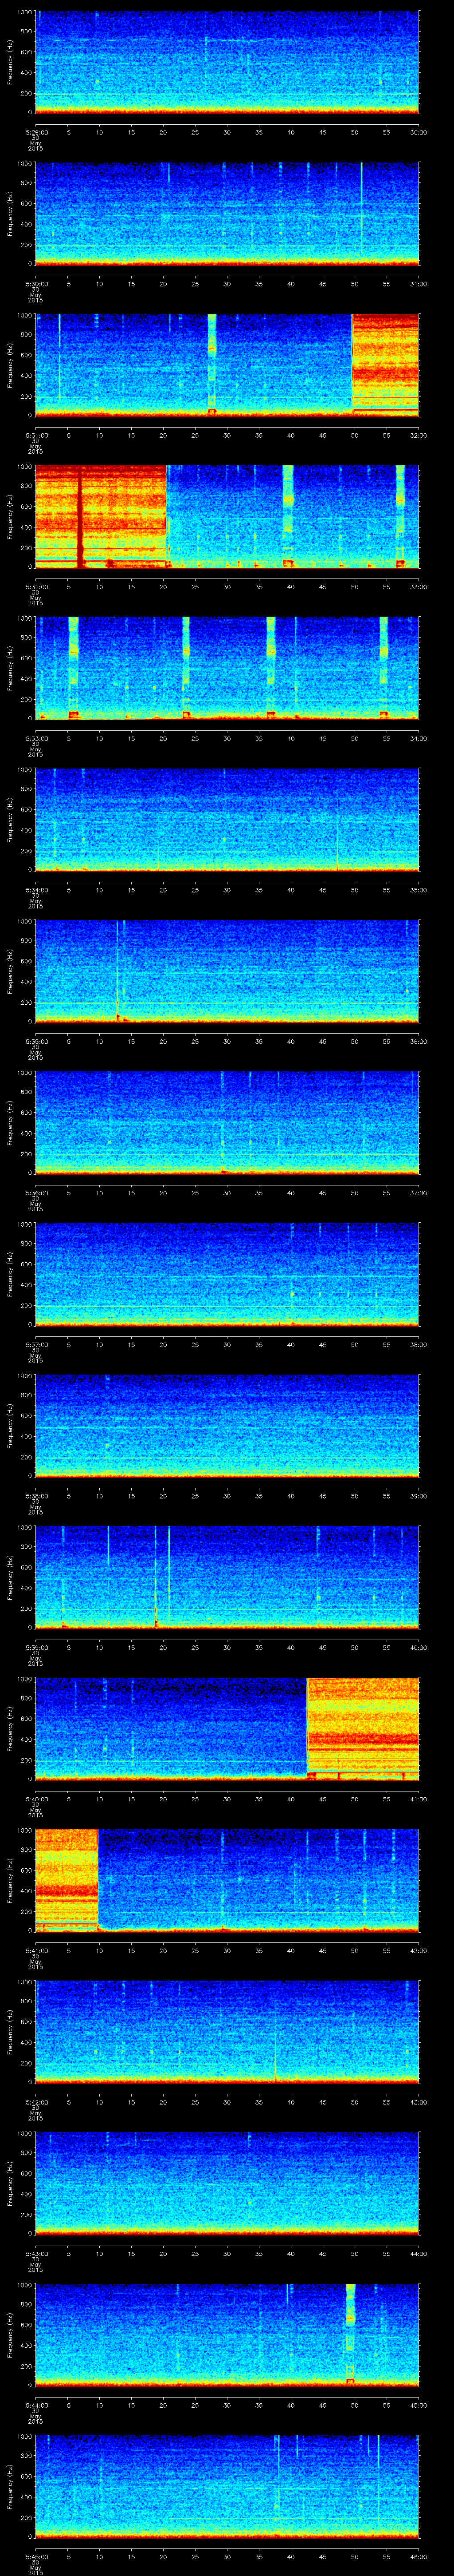Image resolution: width=454 pixels, height=2576 pixels.
Task: Click Frequency (Hz) label of the 5:40:00 panel
Action: (10, 1729)
